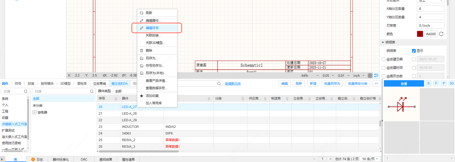Click the star icon beside 添加收藏
455x162 pixels.
[x=141, y=96]
